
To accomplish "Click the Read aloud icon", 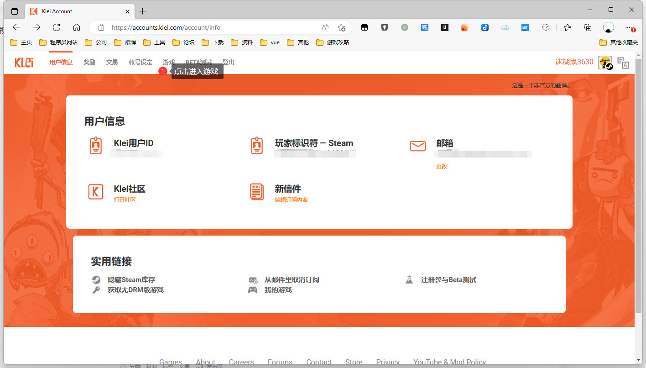I will click(x=325, y=27).
